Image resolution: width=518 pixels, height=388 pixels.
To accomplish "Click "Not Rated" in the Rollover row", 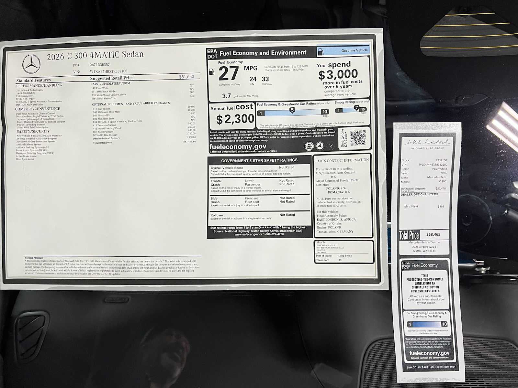I will click(287, 215).
